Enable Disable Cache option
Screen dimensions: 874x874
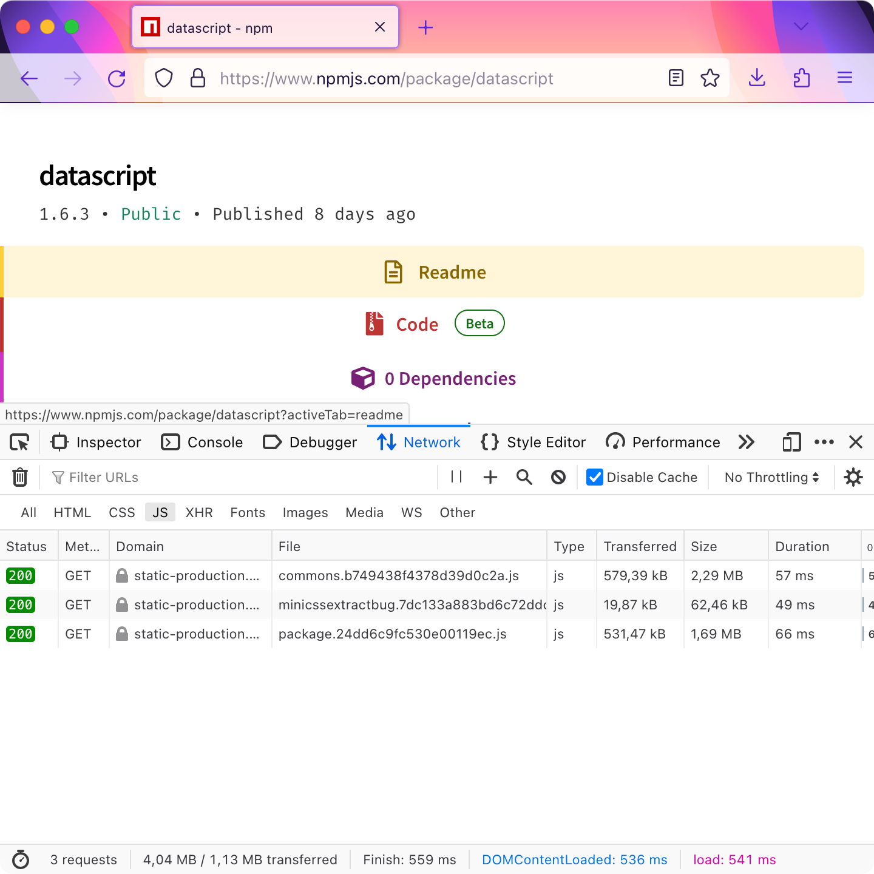point(594,477)
